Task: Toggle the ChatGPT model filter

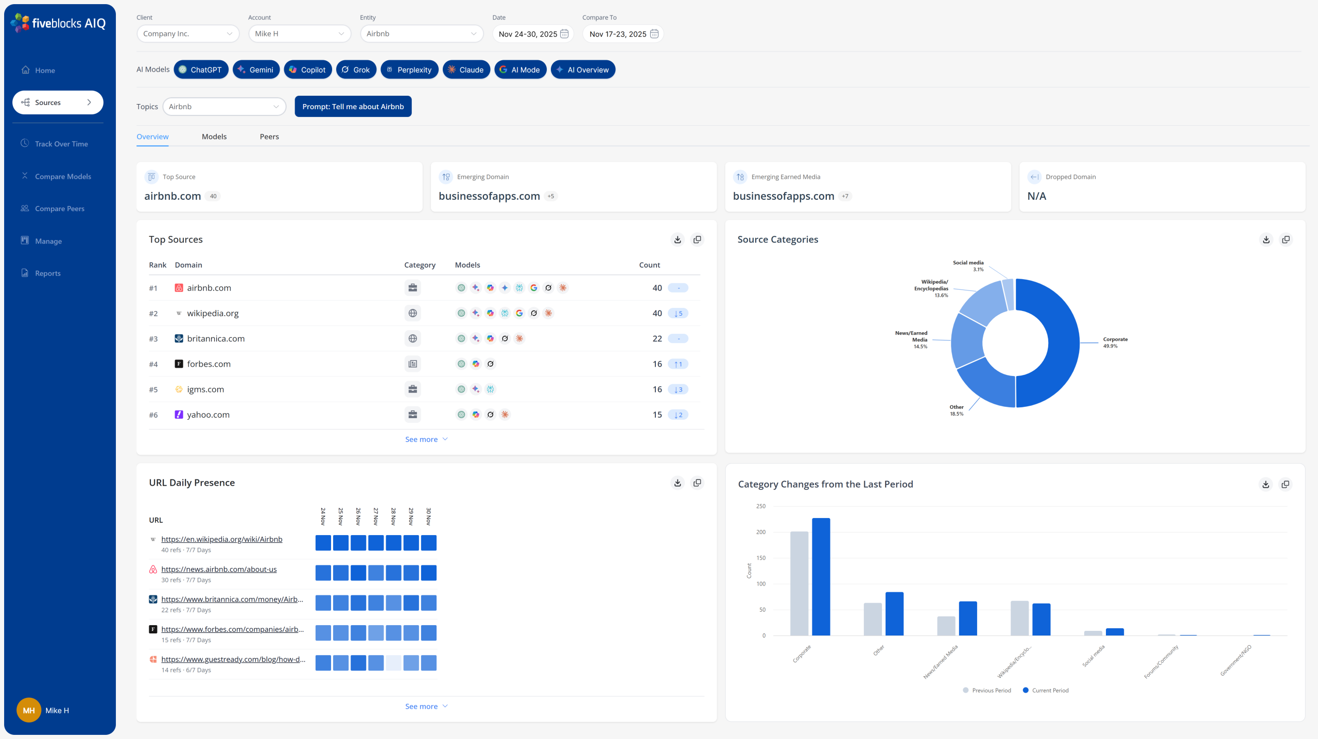Action: (201, 70)
